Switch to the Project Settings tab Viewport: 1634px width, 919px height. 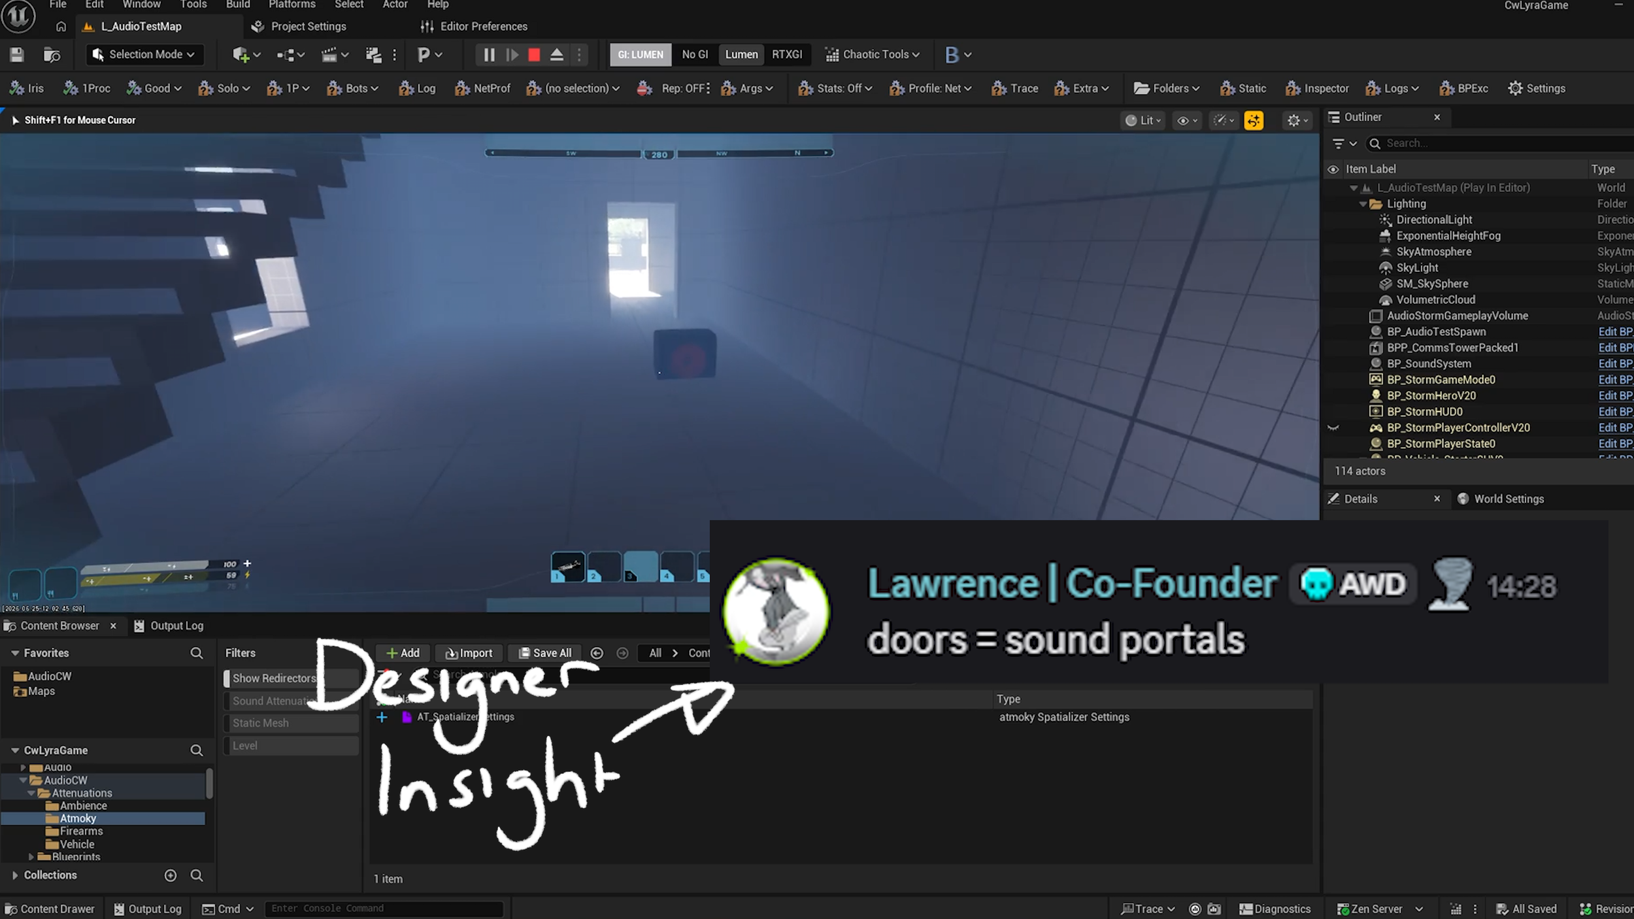point(299,27)
